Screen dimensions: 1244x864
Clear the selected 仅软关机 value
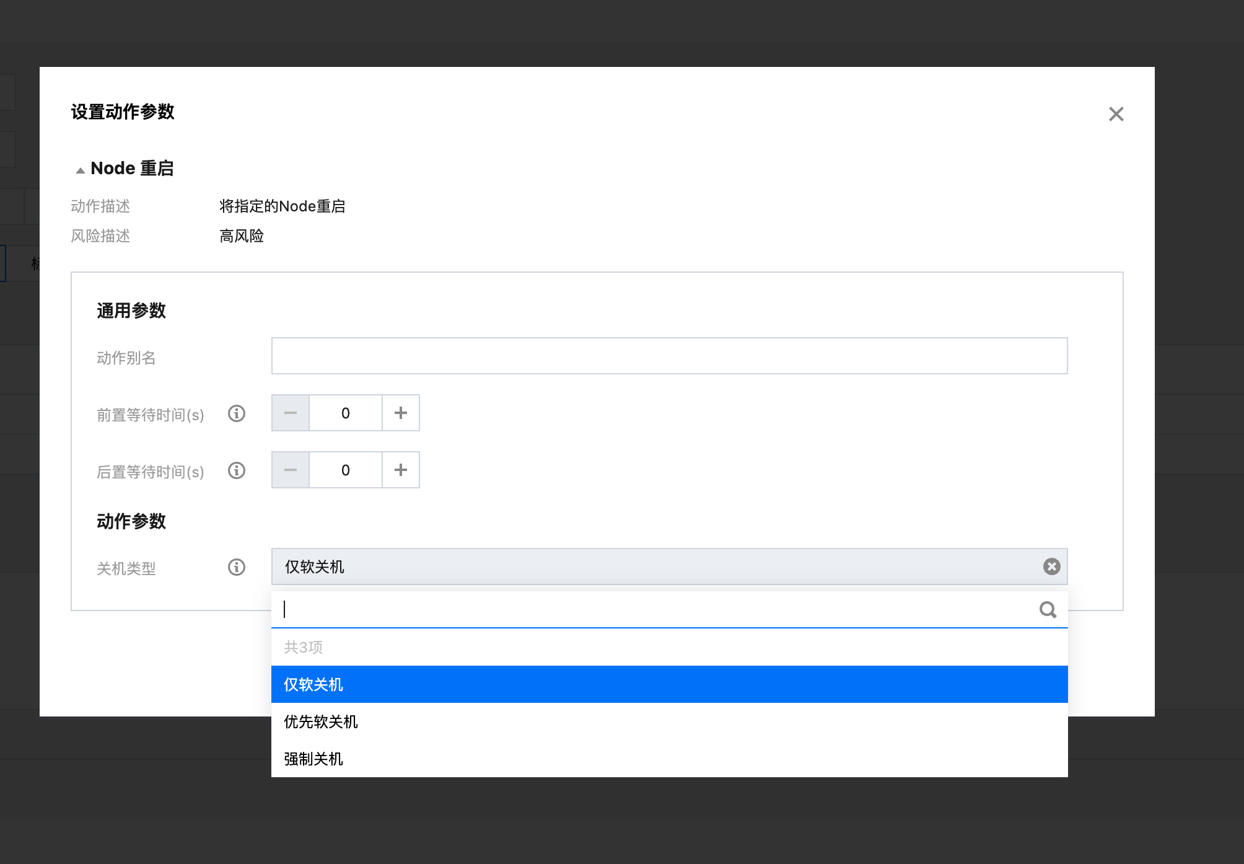pos(1051,566)
